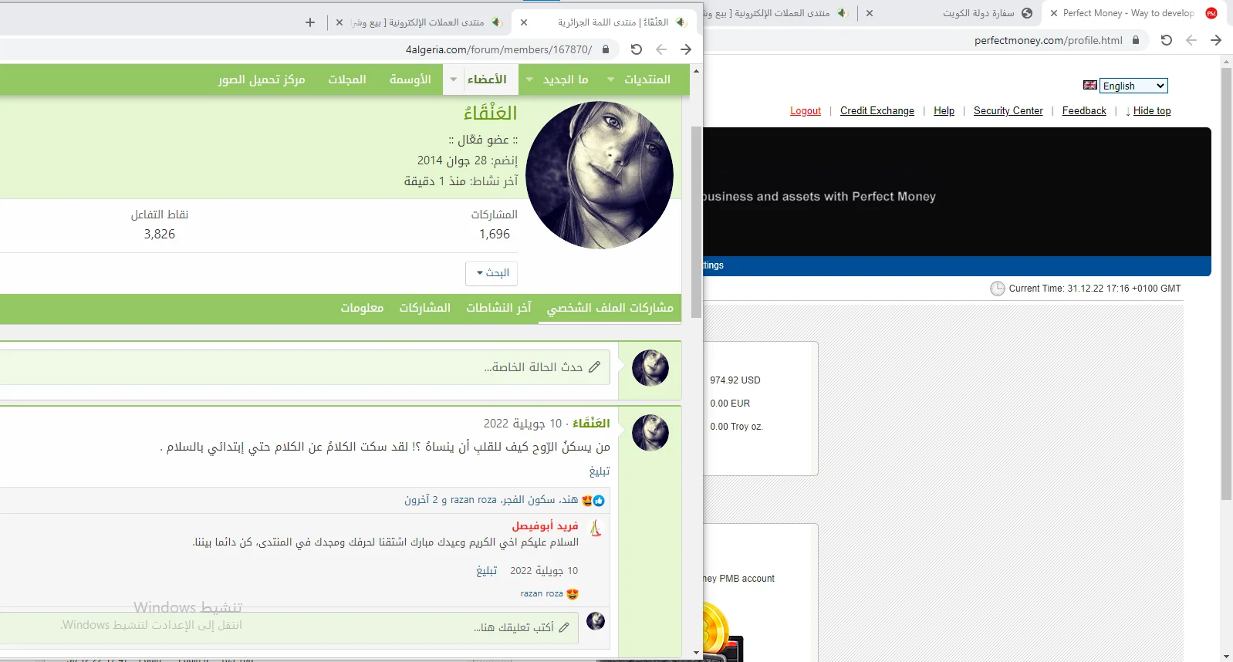Click the forum page vertical scrollbar

coord(696,222)
